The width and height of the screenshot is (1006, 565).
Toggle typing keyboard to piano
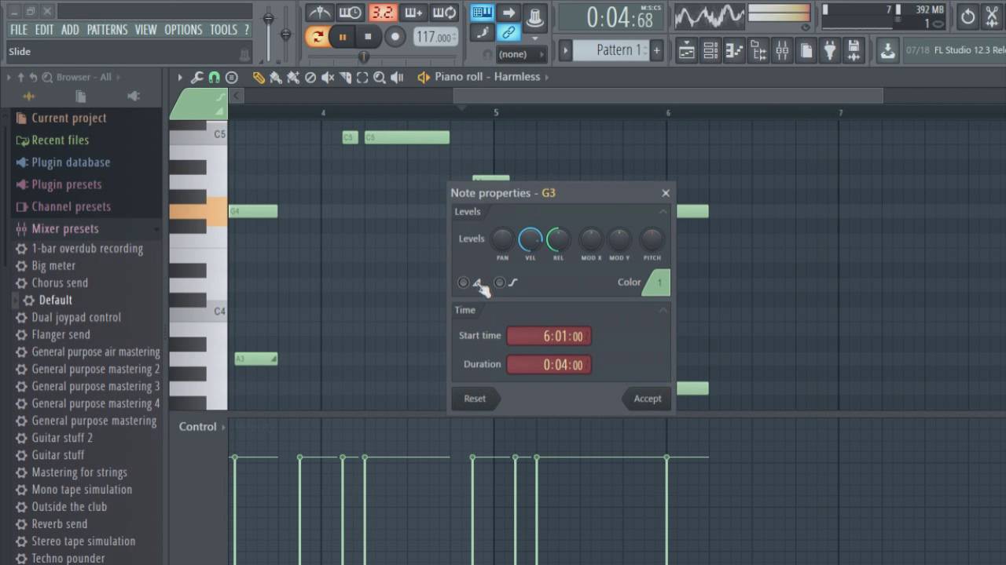pyautogui.click(x=482, y=13)
